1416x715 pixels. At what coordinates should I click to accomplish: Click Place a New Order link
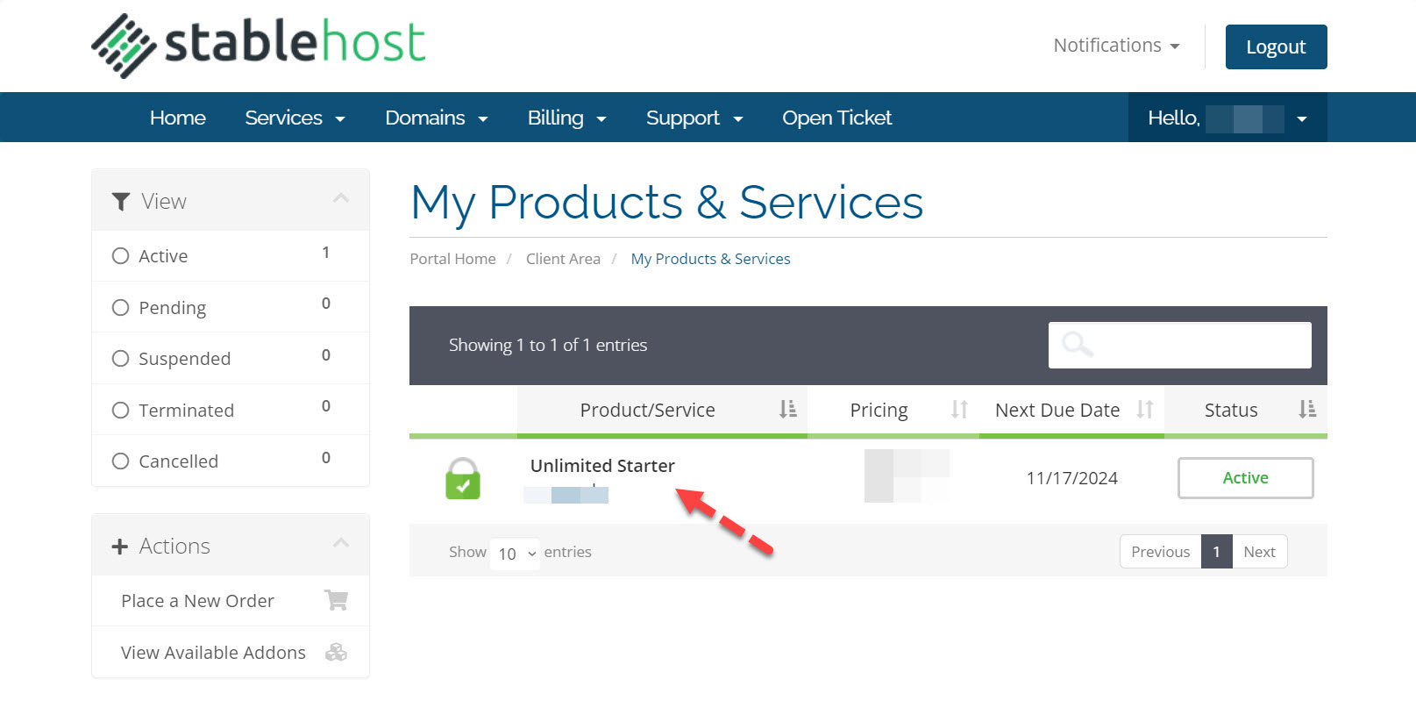197,601
